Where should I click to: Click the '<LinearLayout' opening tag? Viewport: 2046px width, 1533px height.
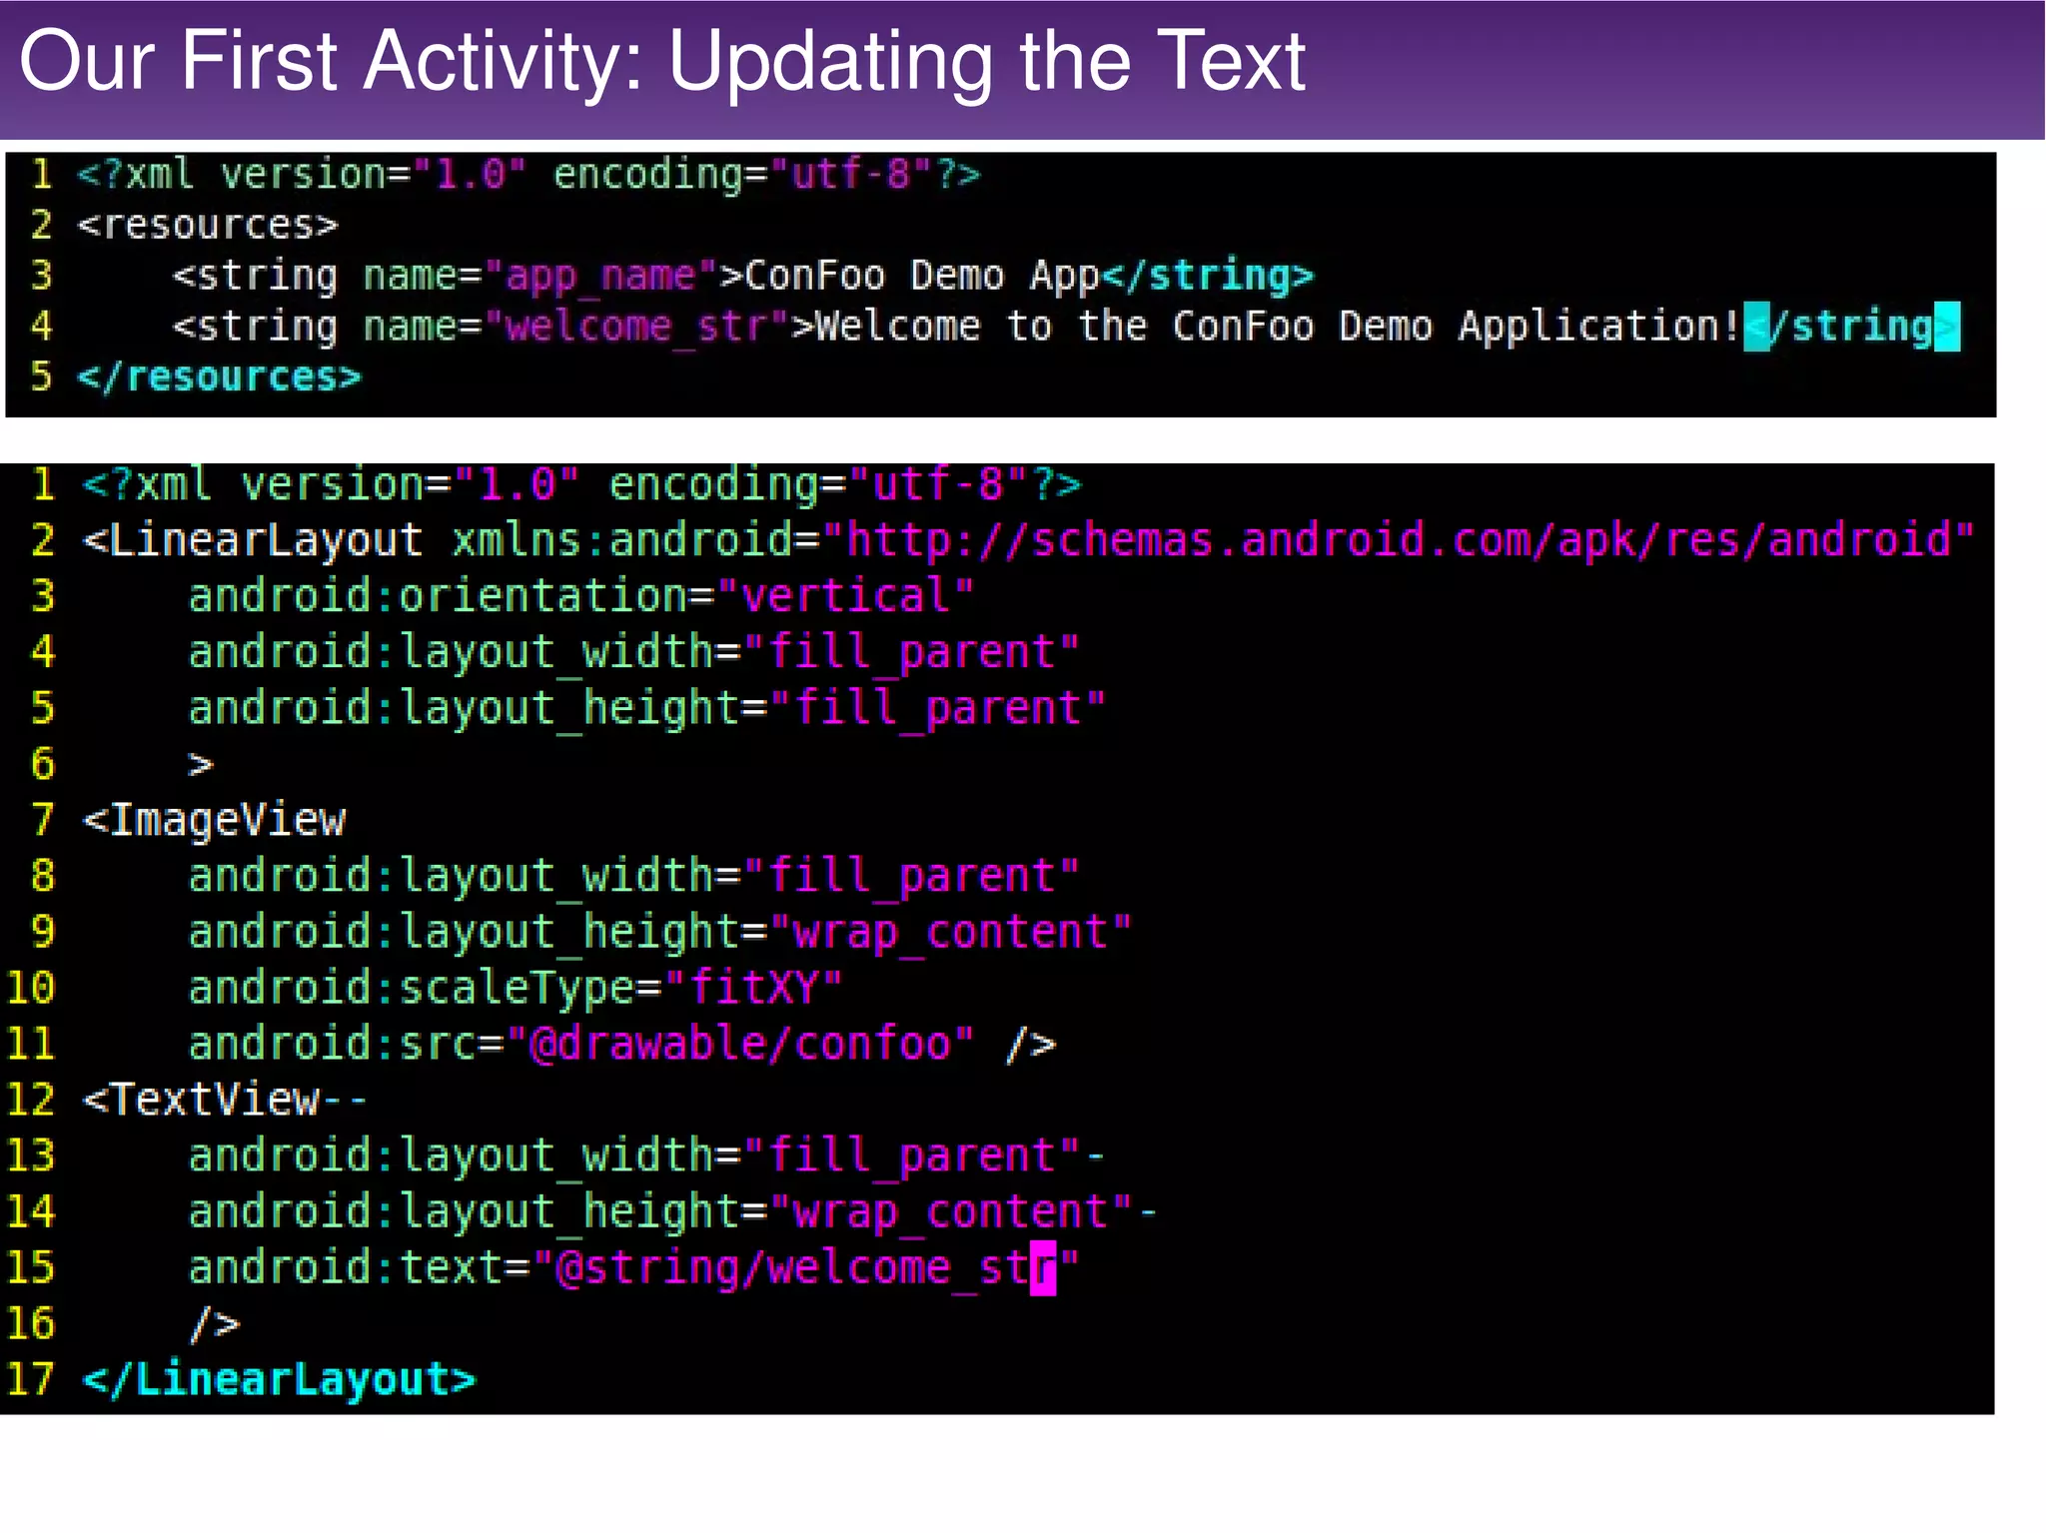(254, 540)
